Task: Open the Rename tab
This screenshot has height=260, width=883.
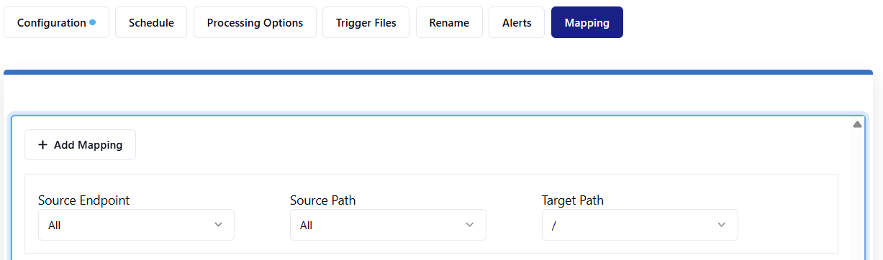Action: click(x=449, y=22)
